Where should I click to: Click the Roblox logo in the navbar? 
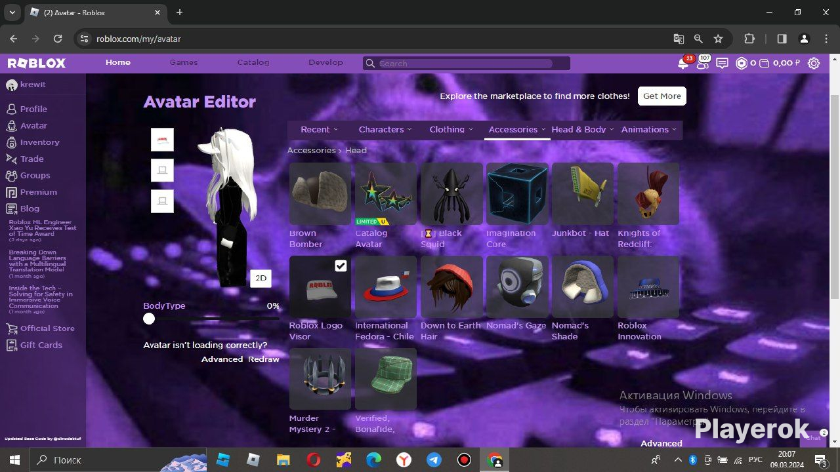click(37, 63)
